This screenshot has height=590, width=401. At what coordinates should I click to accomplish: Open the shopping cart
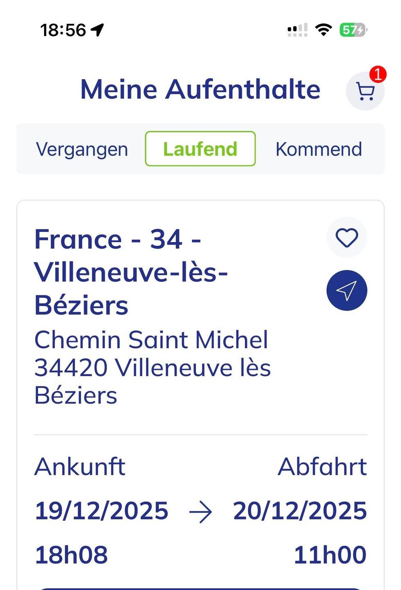click(x=365, y=91)
